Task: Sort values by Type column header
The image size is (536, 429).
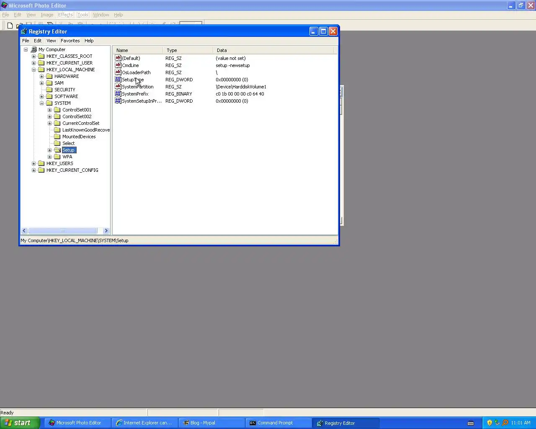Action: coord(188,50)
